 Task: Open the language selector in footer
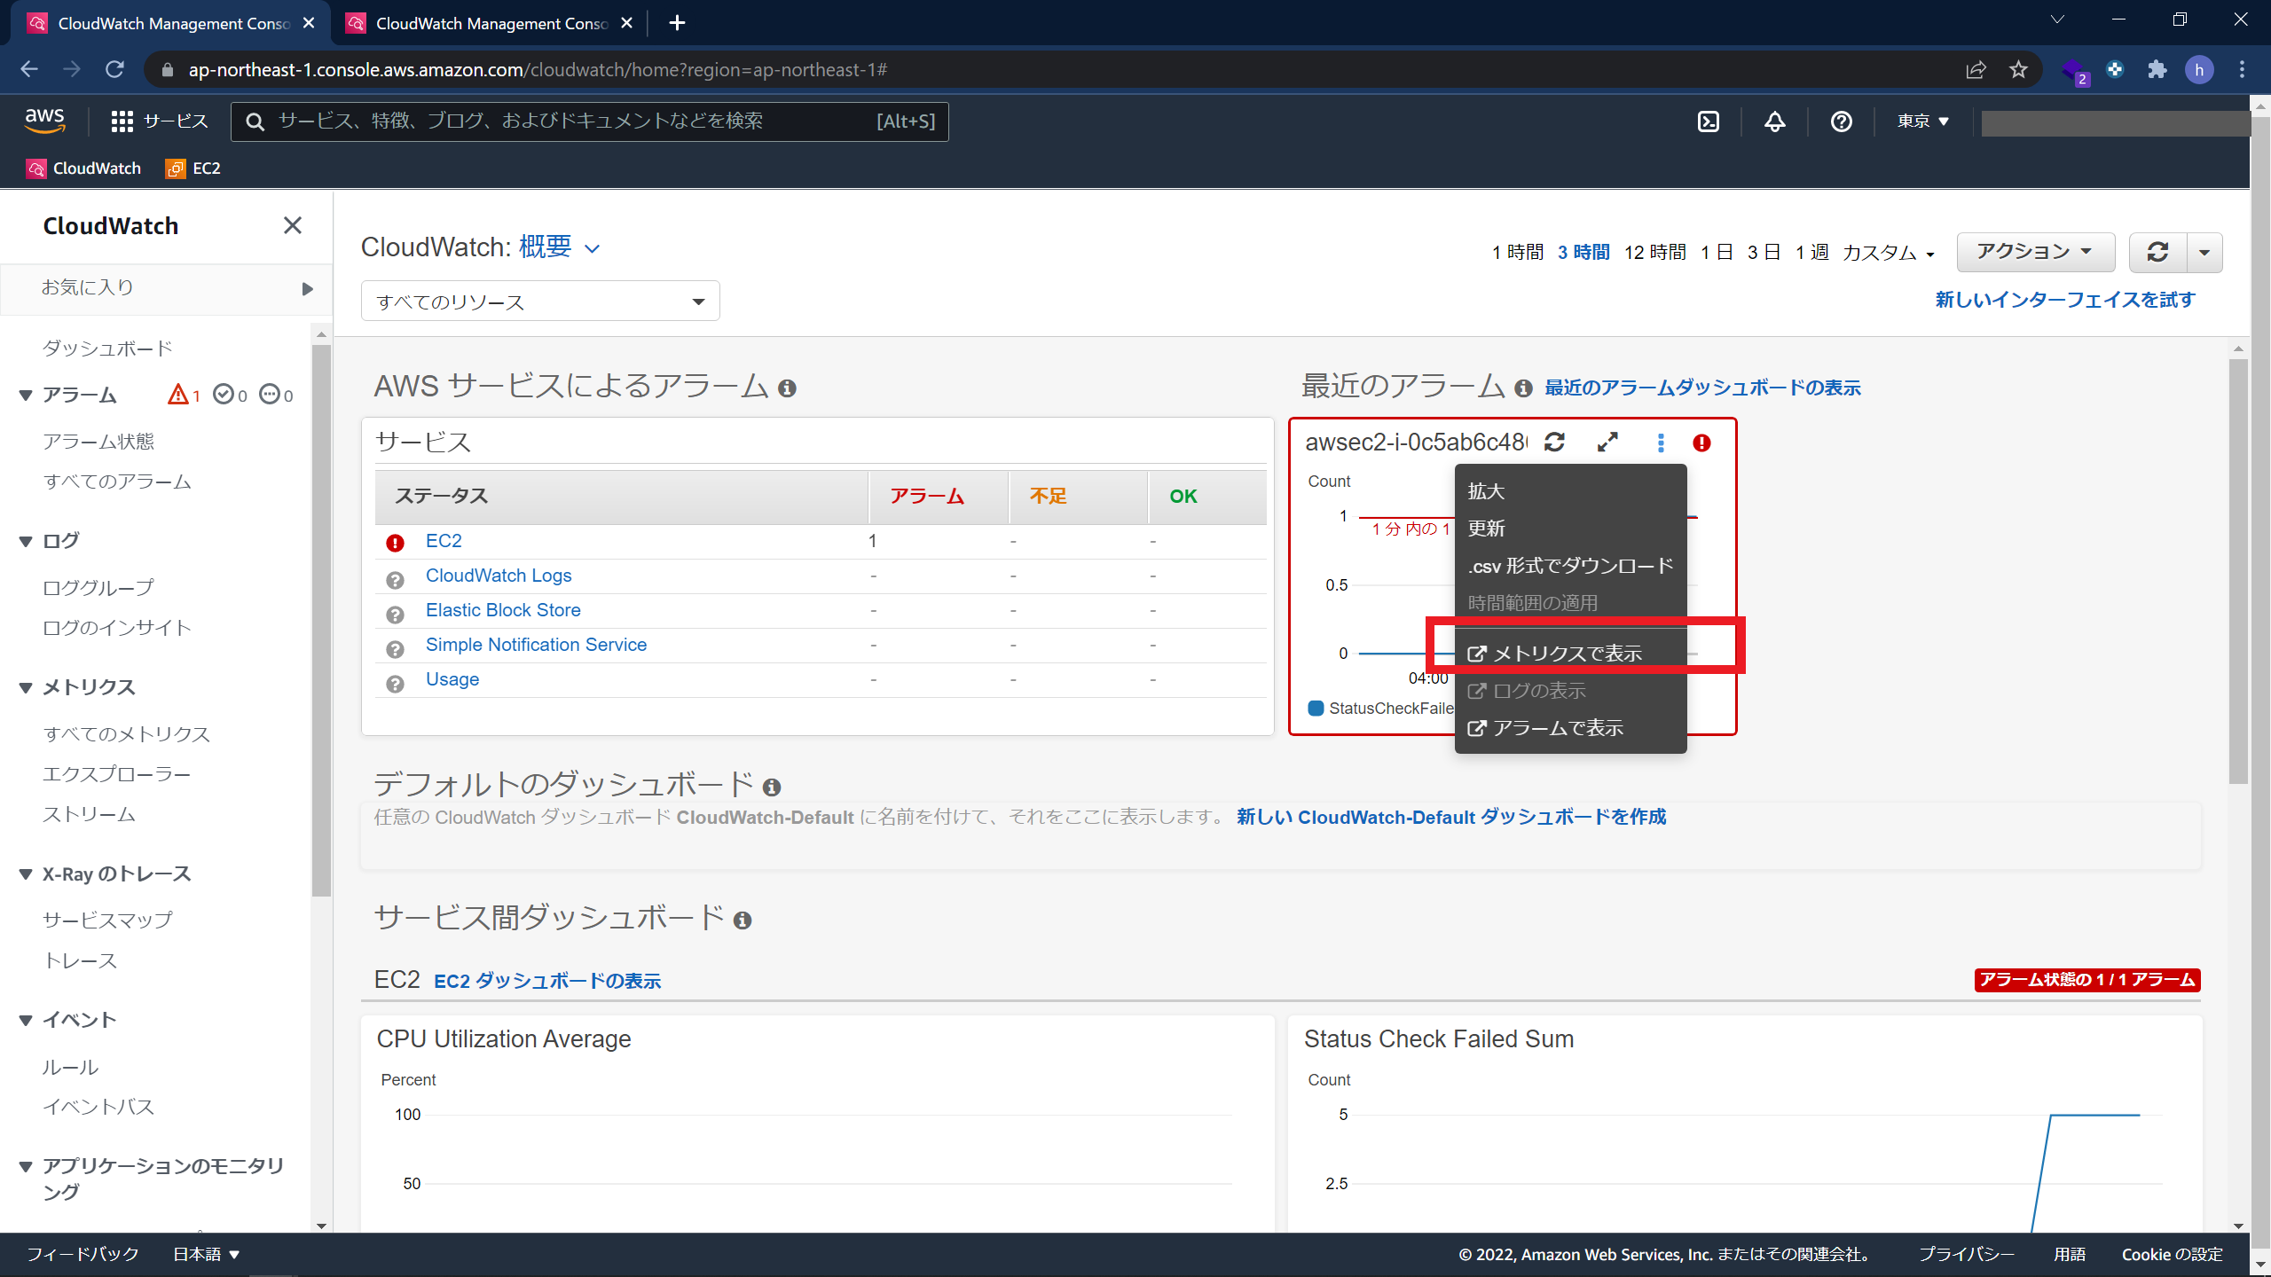click(x=206, y=1254)
